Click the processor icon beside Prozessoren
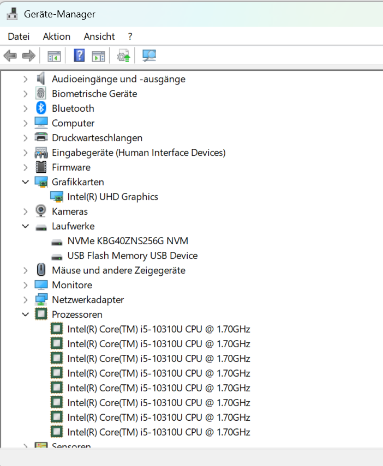 pyautogui.click(x=41, y=314)
